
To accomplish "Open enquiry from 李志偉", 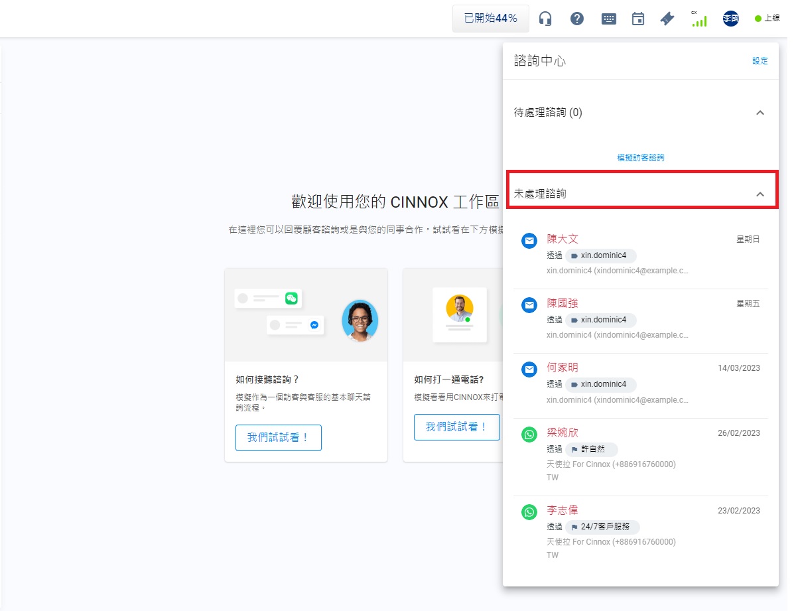I will pyautogui.click(x=641, y=535).
